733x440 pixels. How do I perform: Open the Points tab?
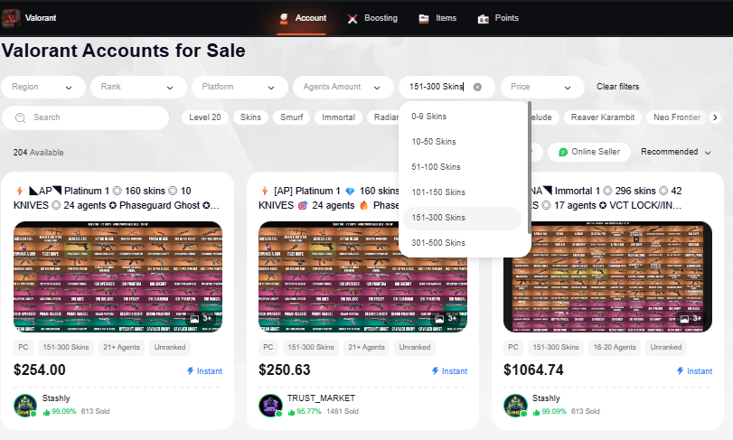click(498, 18)
